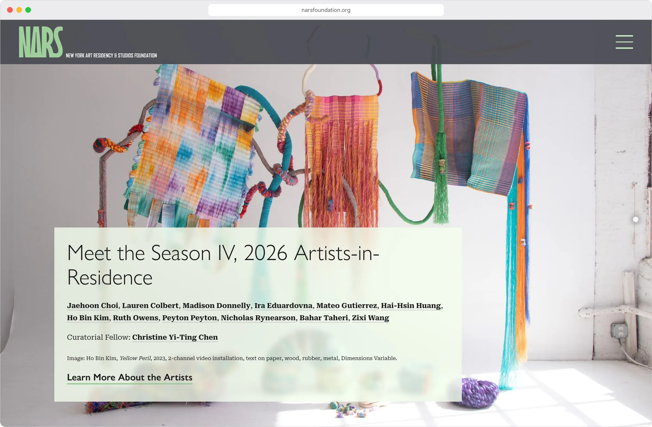Viewport: 652px width, 427px height.
Task: Click the NARS logo
Action: [41, 42]
